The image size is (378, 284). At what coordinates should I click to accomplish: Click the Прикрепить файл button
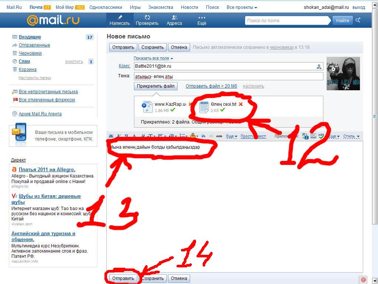pos(156,86)
